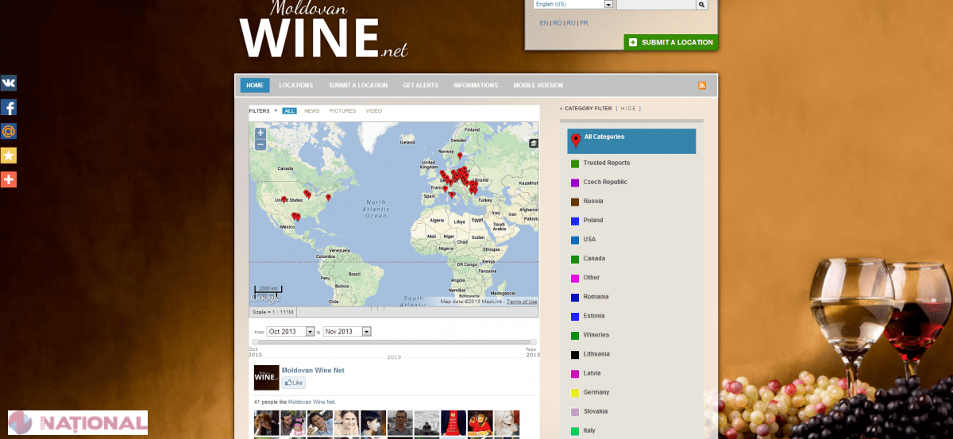The height and width of the screenshot is (439, 953).
Task: Switch language to RO
Action: [x=558, y=23]
